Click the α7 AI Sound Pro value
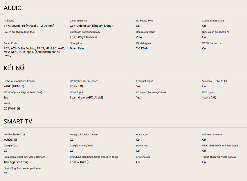Viewport: 247px width, 181px height. (29, 26)
